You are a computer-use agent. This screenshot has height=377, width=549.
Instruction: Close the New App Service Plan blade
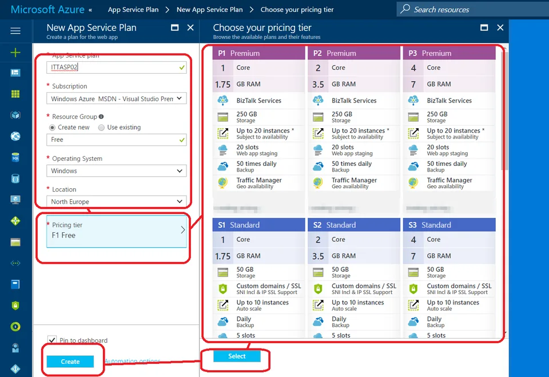190,27
